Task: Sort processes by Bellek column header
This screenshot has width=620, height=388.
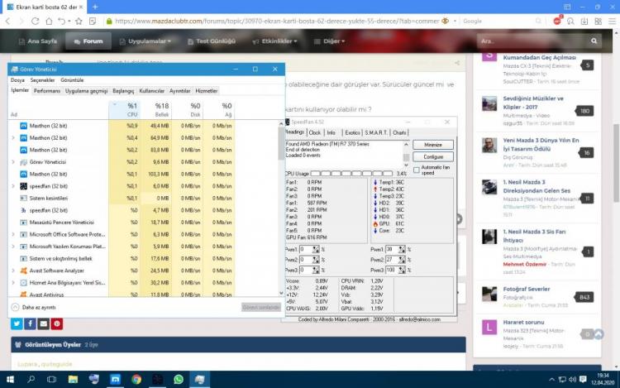Action: 155,109
